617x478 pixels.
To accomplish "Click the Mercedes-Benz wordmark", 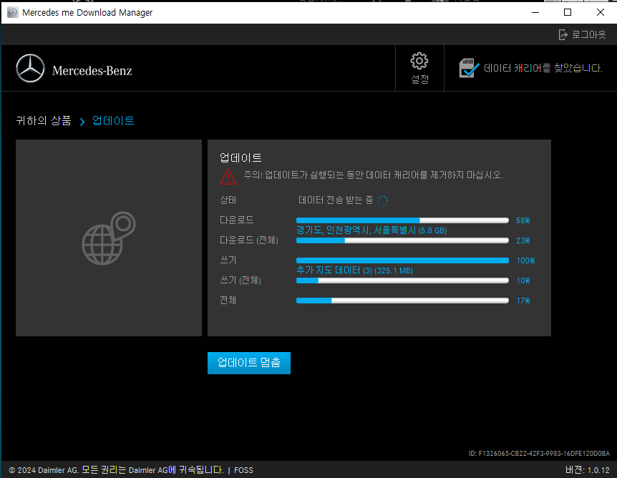I will (x=92, y=71).
